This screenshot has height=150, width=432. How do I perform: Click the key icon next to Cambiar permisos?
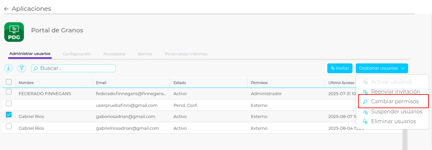(x=365, y=102)
